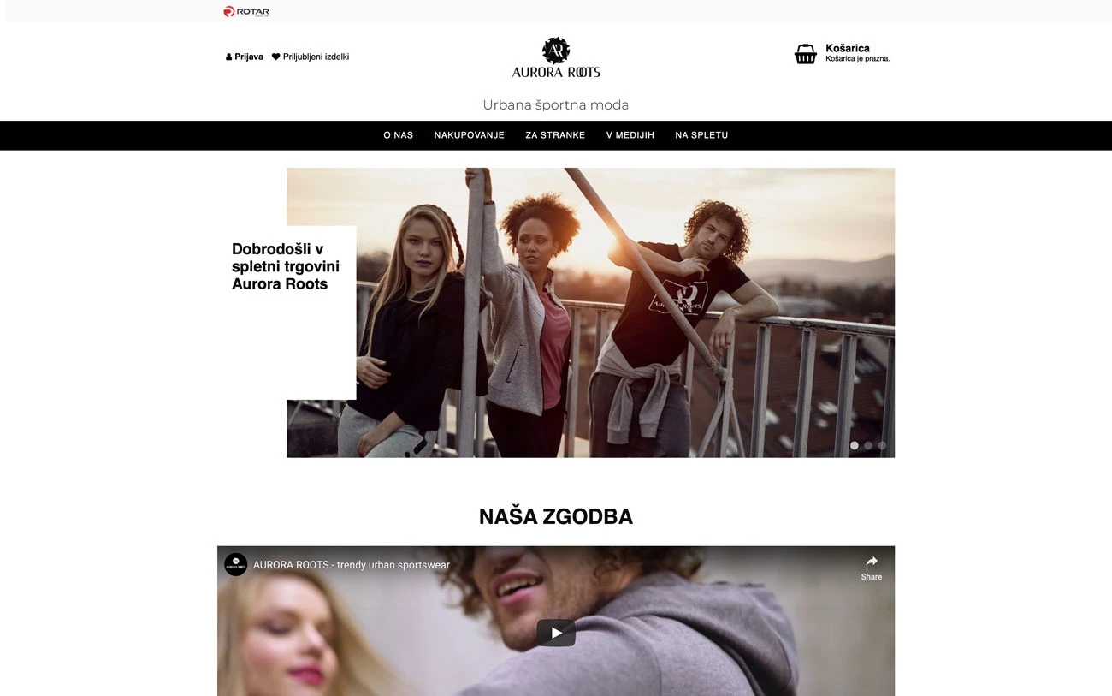The image size is (1112, 696).
Task: Click the video title link in player
Action: [352, 565]
